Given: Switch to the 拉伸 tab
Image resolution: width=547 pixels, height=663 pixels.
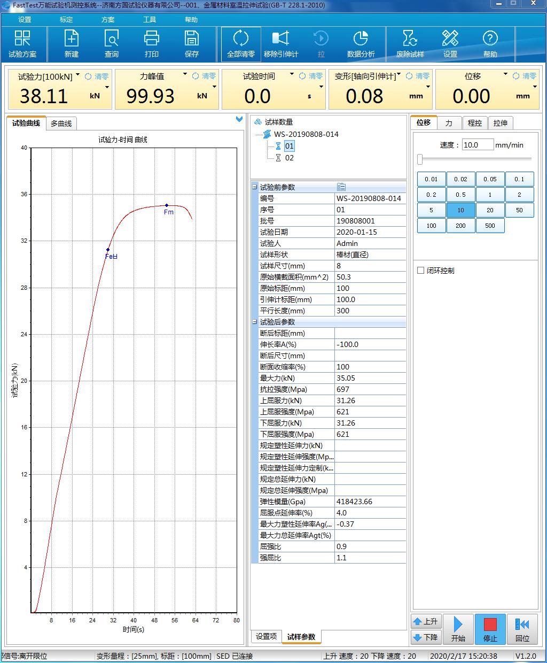Looking at the screenshot, I should 501,123.
